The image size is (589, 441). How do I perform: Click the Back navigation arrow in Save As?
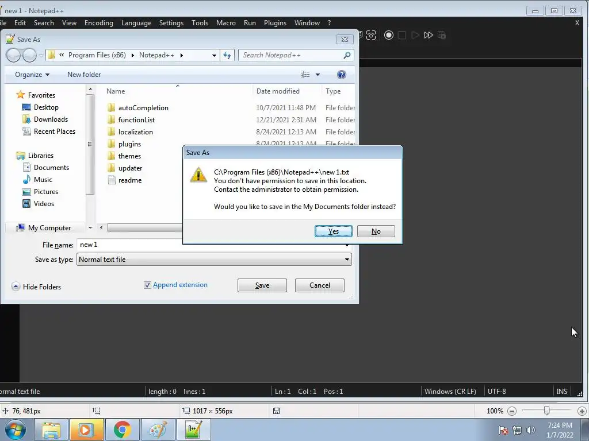coord(14,56)
